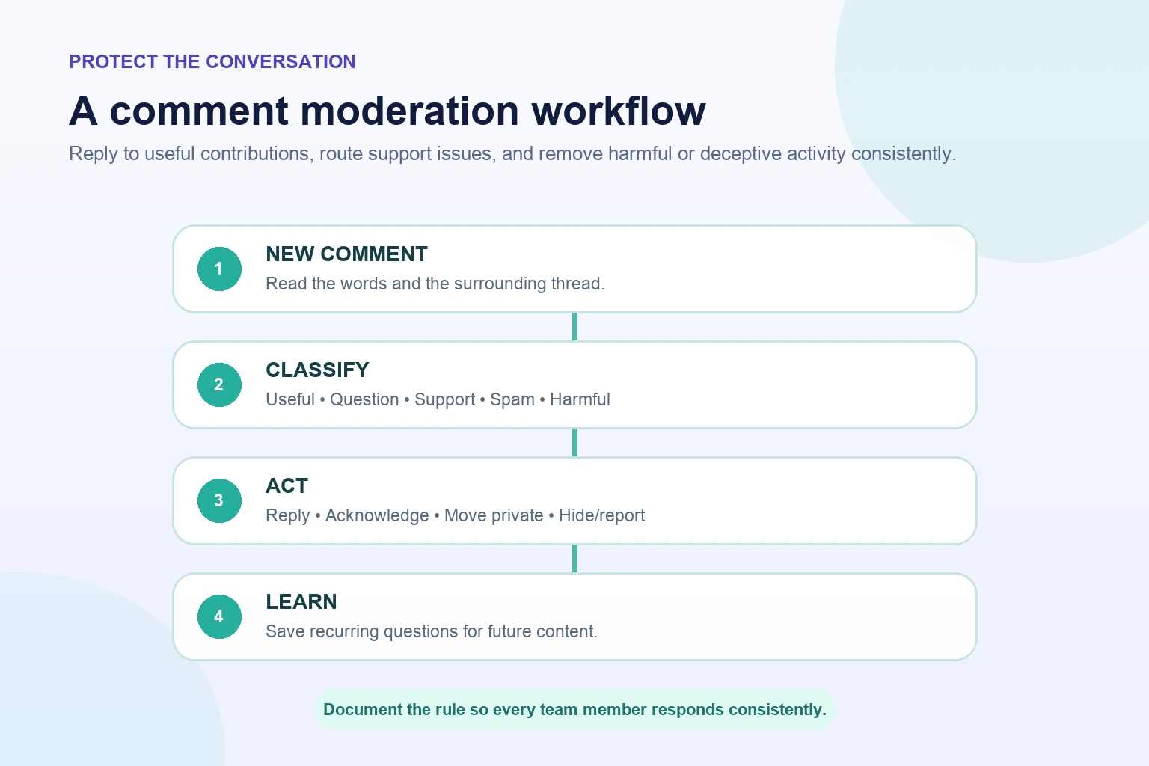
Task: Click the 'ACT' heading
Action: [x=287, y=486]
